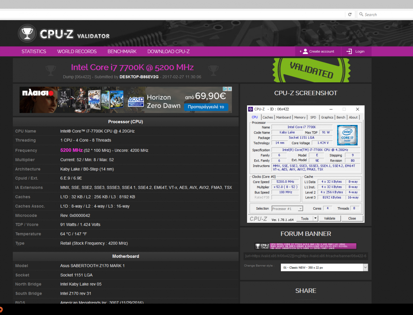Click the Προπαράγγειλέ το ad button
The width and height of the screenshot is (413, 315).
pos(206,107)
